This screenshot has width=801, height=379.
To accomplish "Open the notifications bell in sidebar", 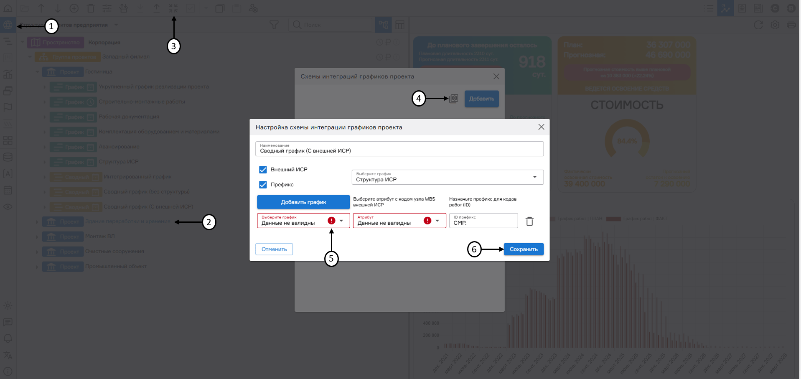I will point(8,338).
